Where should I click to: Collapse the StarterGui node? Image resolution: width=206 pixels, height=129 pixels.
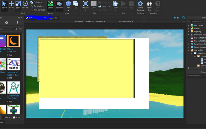(188, 50)
